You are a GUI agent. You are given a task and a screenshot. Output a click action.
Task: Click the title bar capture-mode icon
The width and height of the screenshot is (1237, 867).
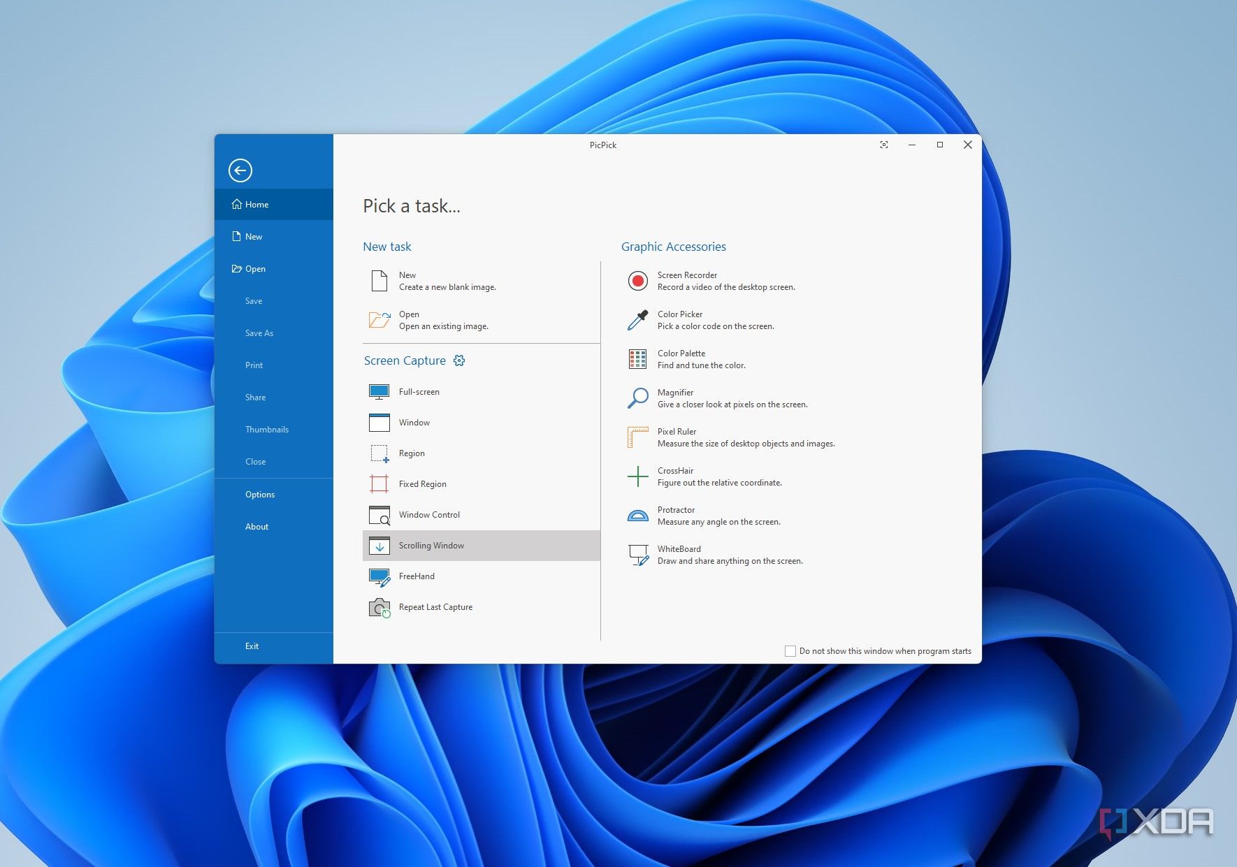[884, 145]
